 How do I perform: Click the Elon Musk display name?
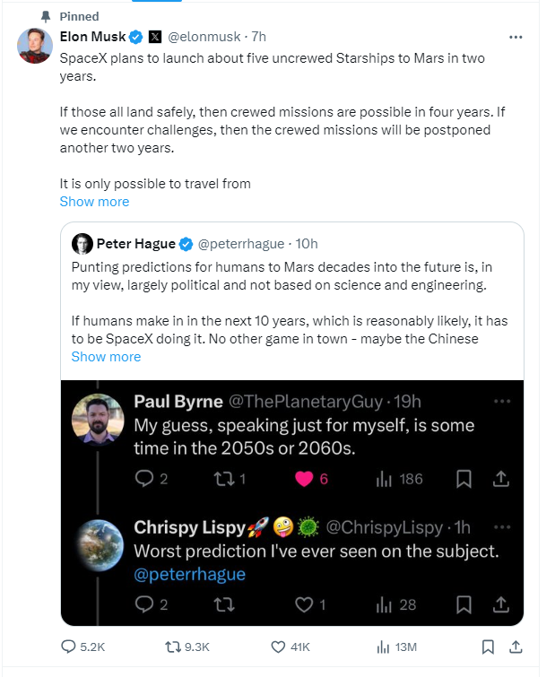(92, 37)
